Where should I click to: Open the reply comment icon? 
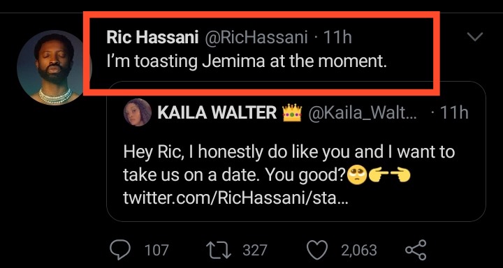(x=120, y=250)
